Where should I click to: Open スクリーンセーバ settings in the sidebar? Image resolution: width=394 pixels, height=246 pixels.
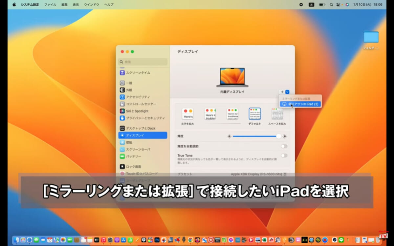tap(142, 149)
